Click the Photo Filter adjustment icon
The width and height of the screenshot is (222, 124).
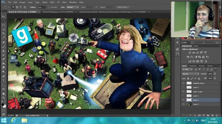[199, 57]
